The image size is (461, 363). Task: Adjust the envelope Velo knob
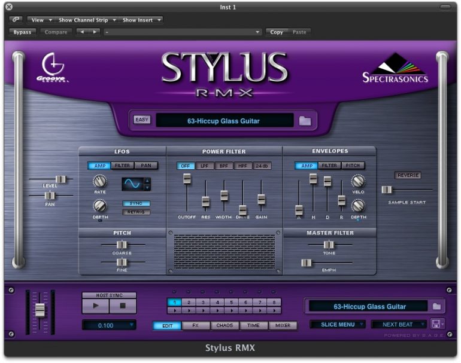pyautogui.click(x=358, y=181)
